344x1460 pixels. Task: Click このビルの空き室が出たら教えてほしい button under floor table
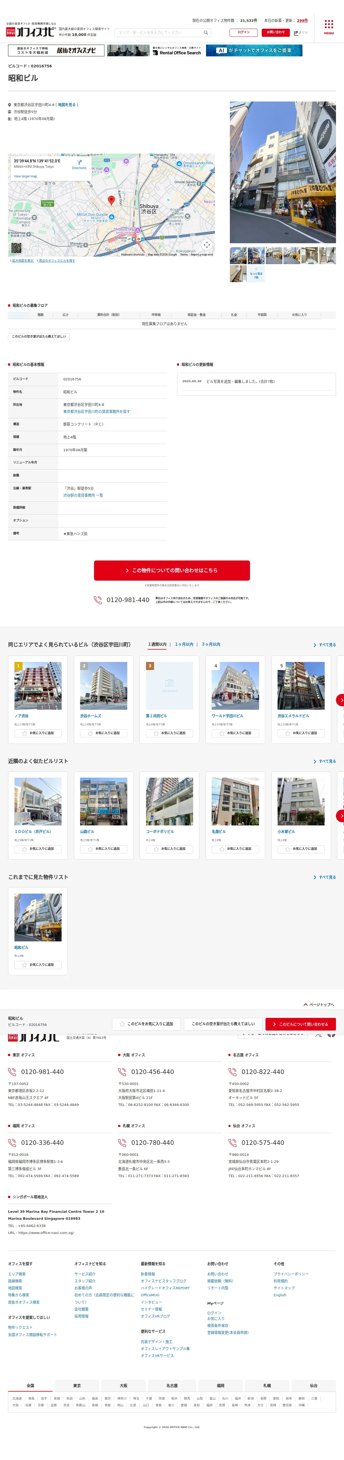pos(39,337)
